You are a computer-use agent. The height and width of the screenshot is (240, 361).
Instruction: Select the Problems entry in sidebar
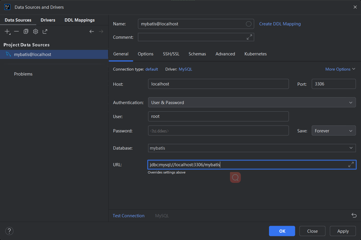[x=23, y=74]
